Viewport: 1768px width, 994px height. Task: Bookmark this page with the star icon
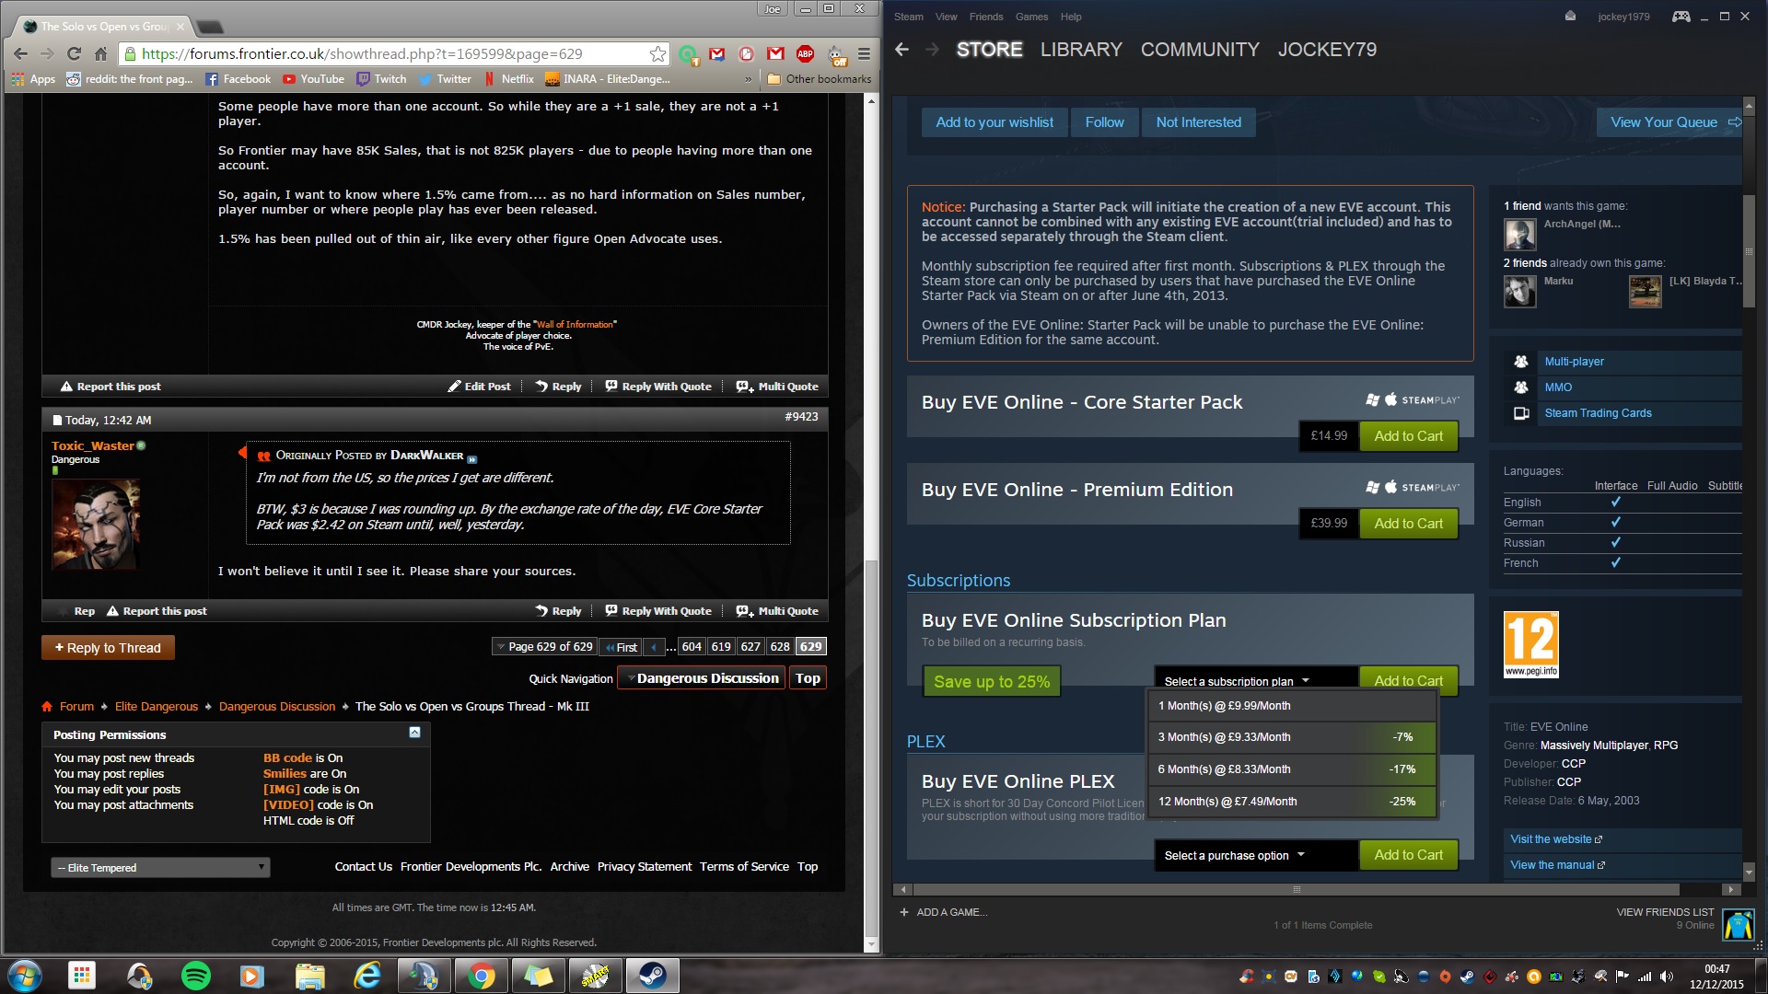pos(657,54)
